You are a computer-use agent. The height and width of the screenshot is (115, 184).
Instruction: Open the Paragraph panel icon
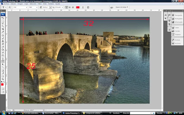coord(166,18)
